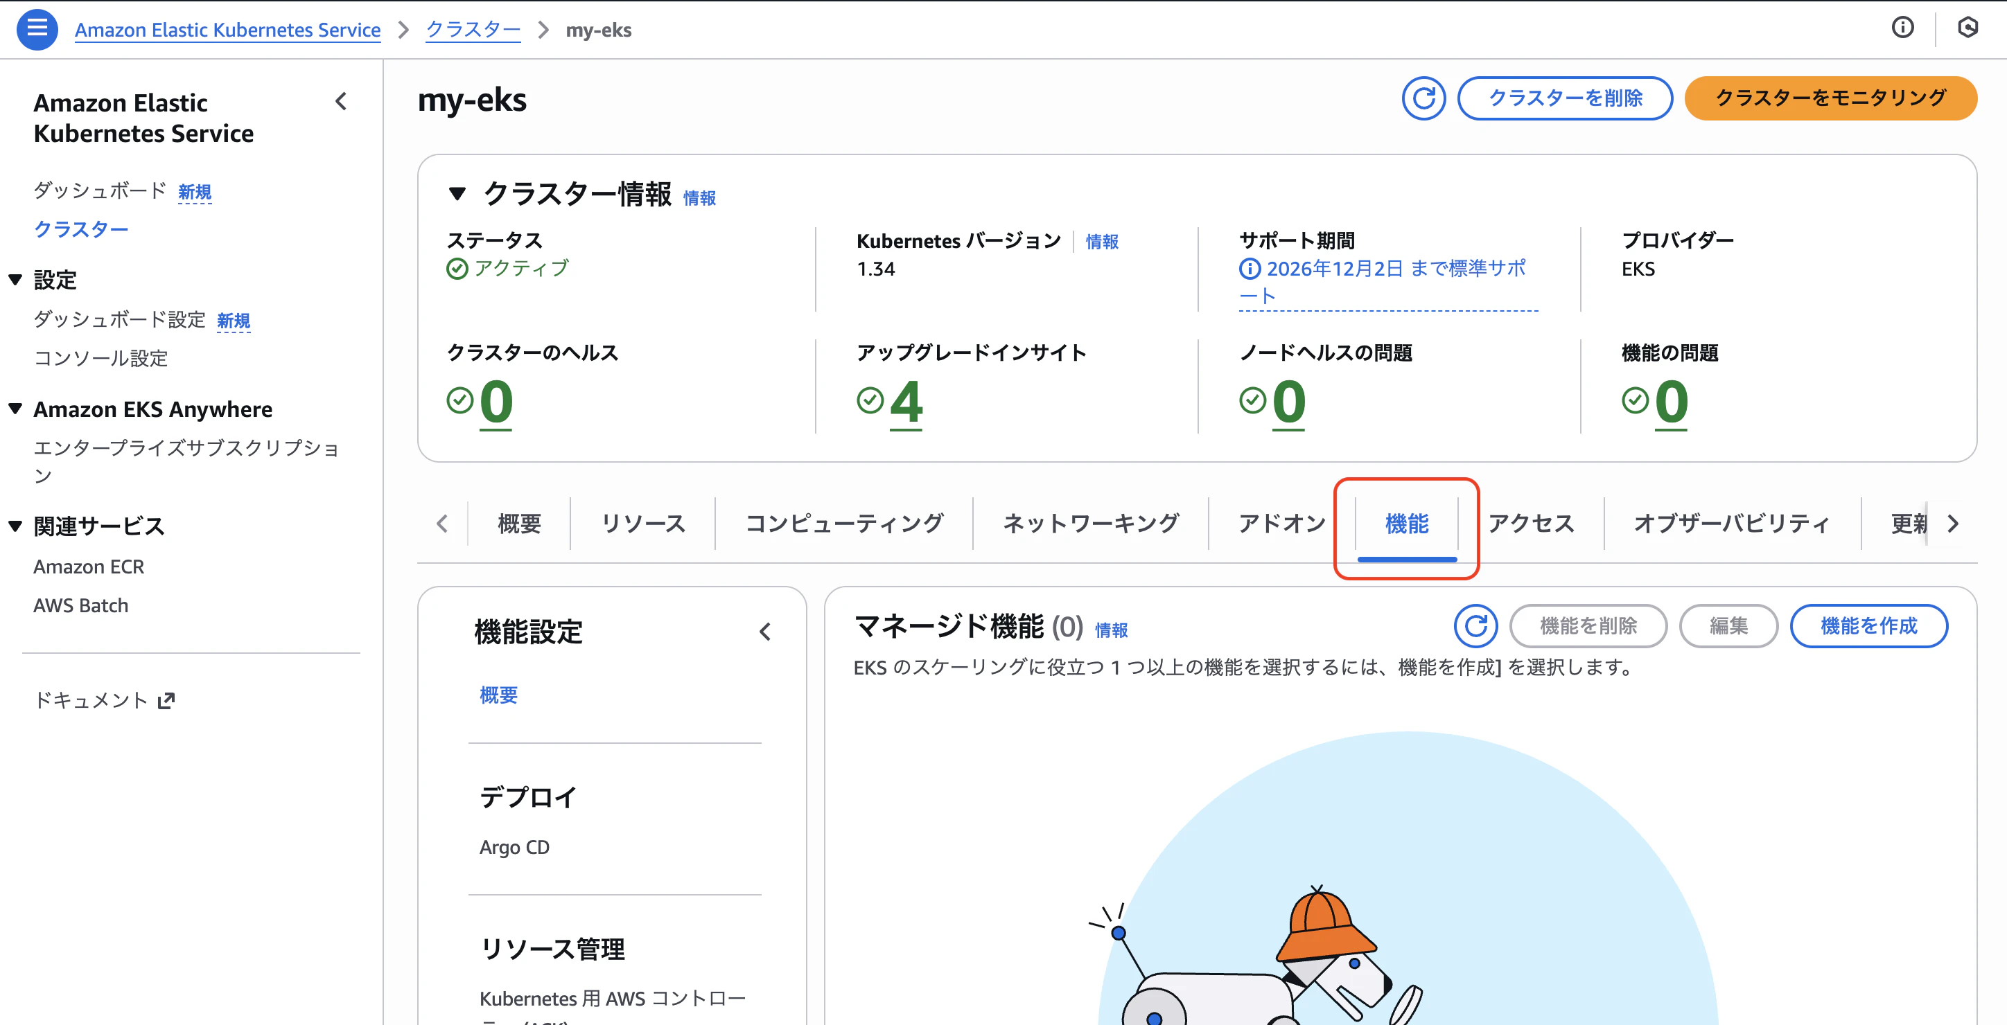Collapse the 設定 section in the sidebar
Screen dimensions: 2007x1025
(14, 279)
